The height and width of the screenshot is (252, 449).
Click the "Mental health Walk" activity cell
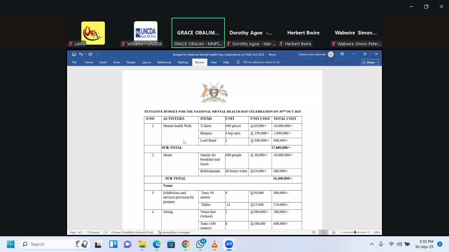click(x=180, y=134)
